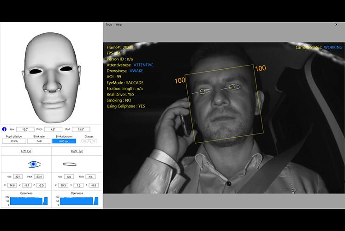Click the Left Eye heading link
Image resolution: width=345 pixels, height=231 pixels.
[25, 151]
